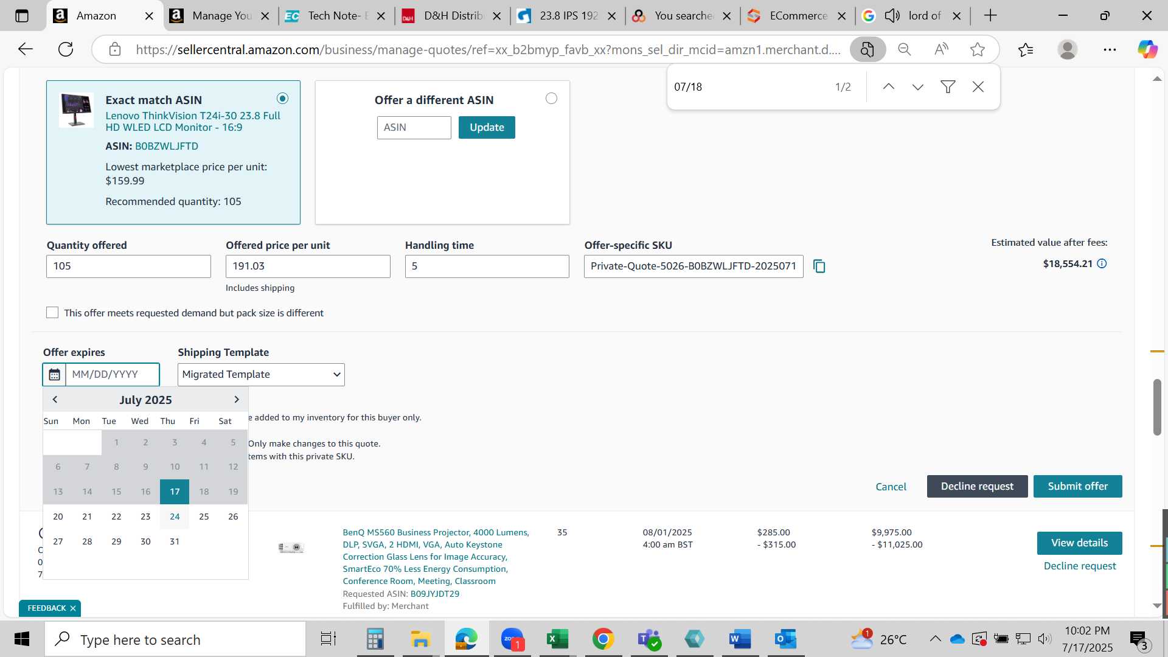Image resolution: width=1168 pixels, height=657 pixels.
Task: Close the find bar
Action: [x=978, y=87]
